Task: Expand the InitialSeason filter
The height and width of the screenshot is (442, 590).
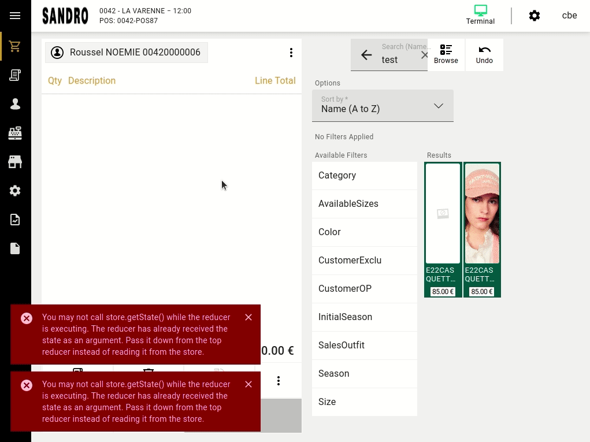Action: coord(364,317)
